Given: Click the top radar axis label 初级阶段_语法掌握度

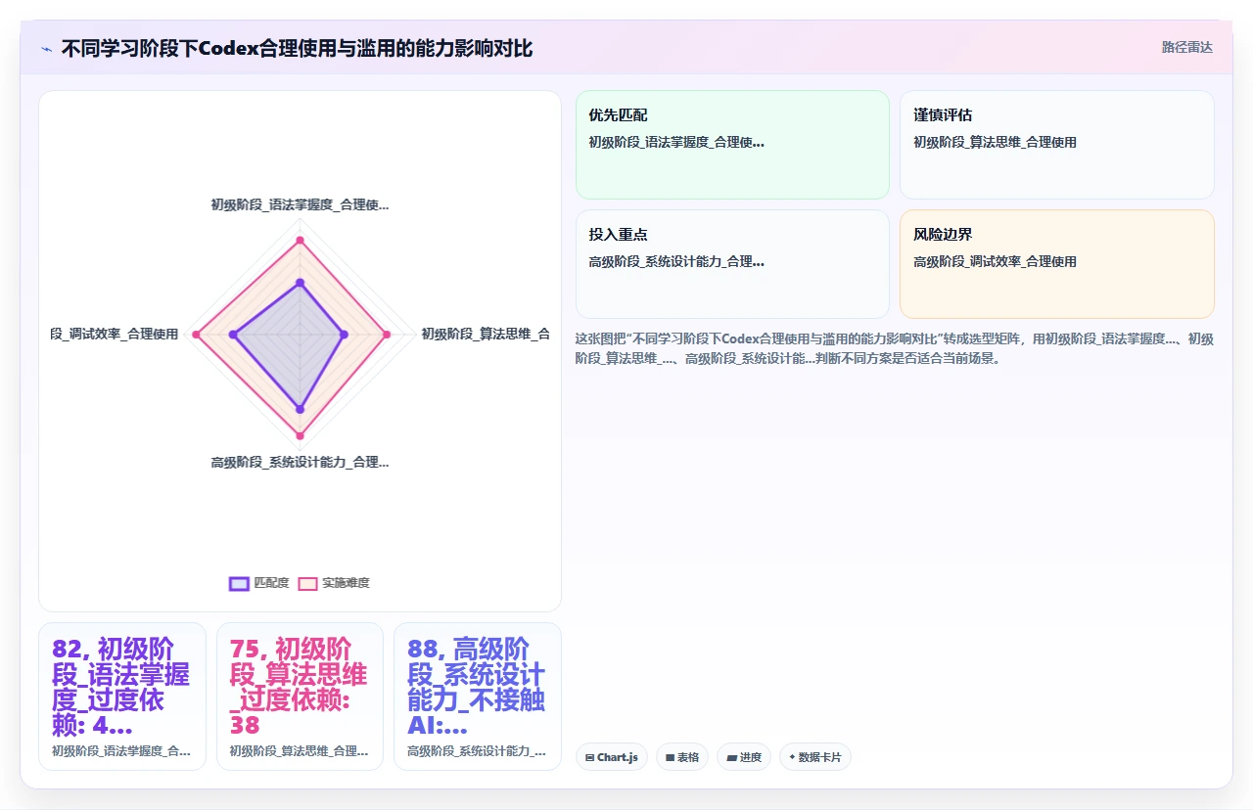Looking at the screenshot, I should pos(300,204).
